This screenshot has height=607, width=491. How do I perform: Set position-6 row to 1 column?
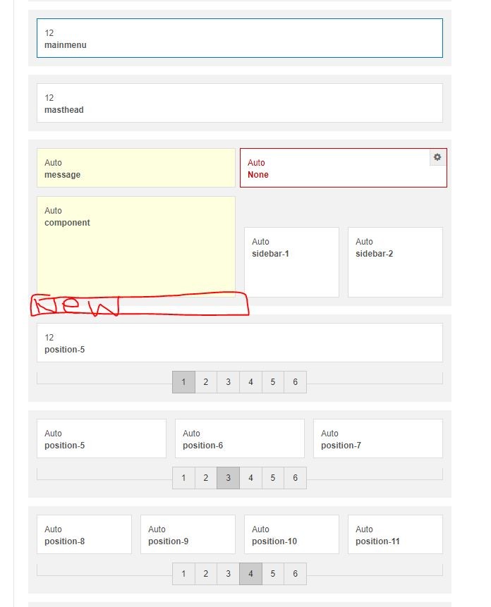click(x=183, y=478)
